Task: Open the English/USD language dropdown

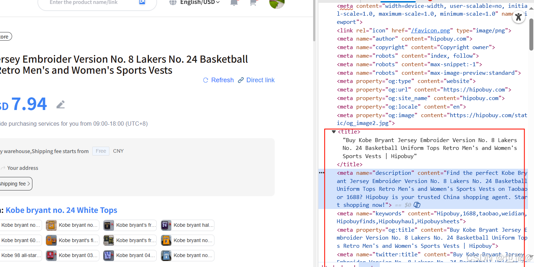Action: [200, 2]
